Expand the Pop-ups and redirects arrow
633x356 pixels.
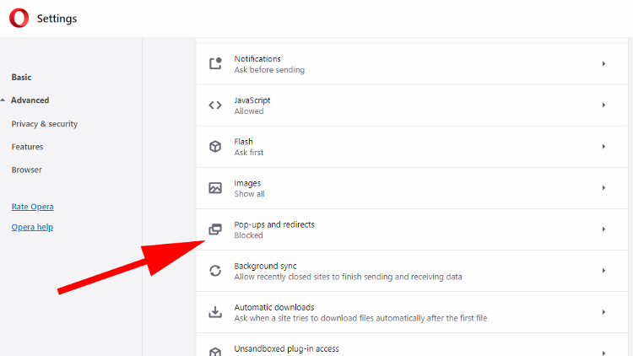[x=603, y=229]
